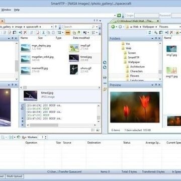181x181 pixels.
Task: Click the lower transfer arrow between panes
Action: point(105,67)
